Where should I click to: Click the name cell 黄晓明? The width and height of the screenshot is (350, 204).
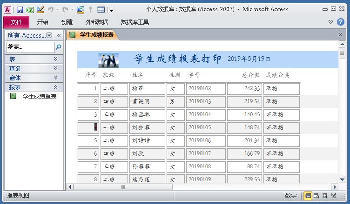[x=147, y=102]
